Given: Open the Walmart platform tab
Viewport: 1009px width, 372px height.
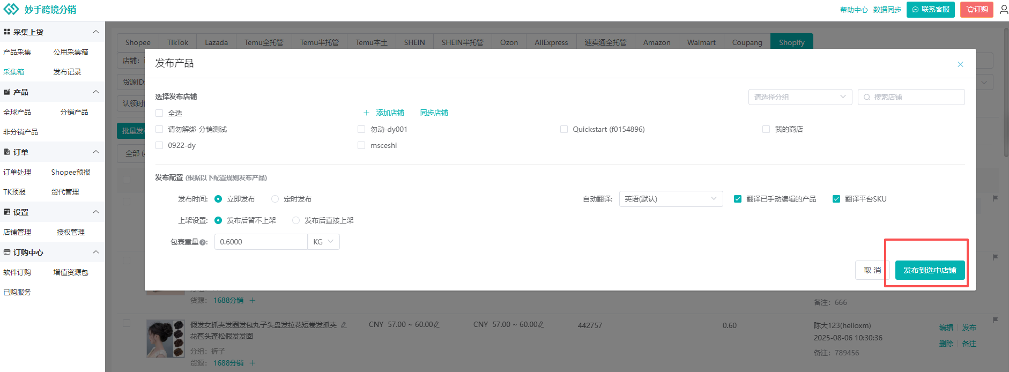Looking at the screenshot, I should [x=701, y=42].
